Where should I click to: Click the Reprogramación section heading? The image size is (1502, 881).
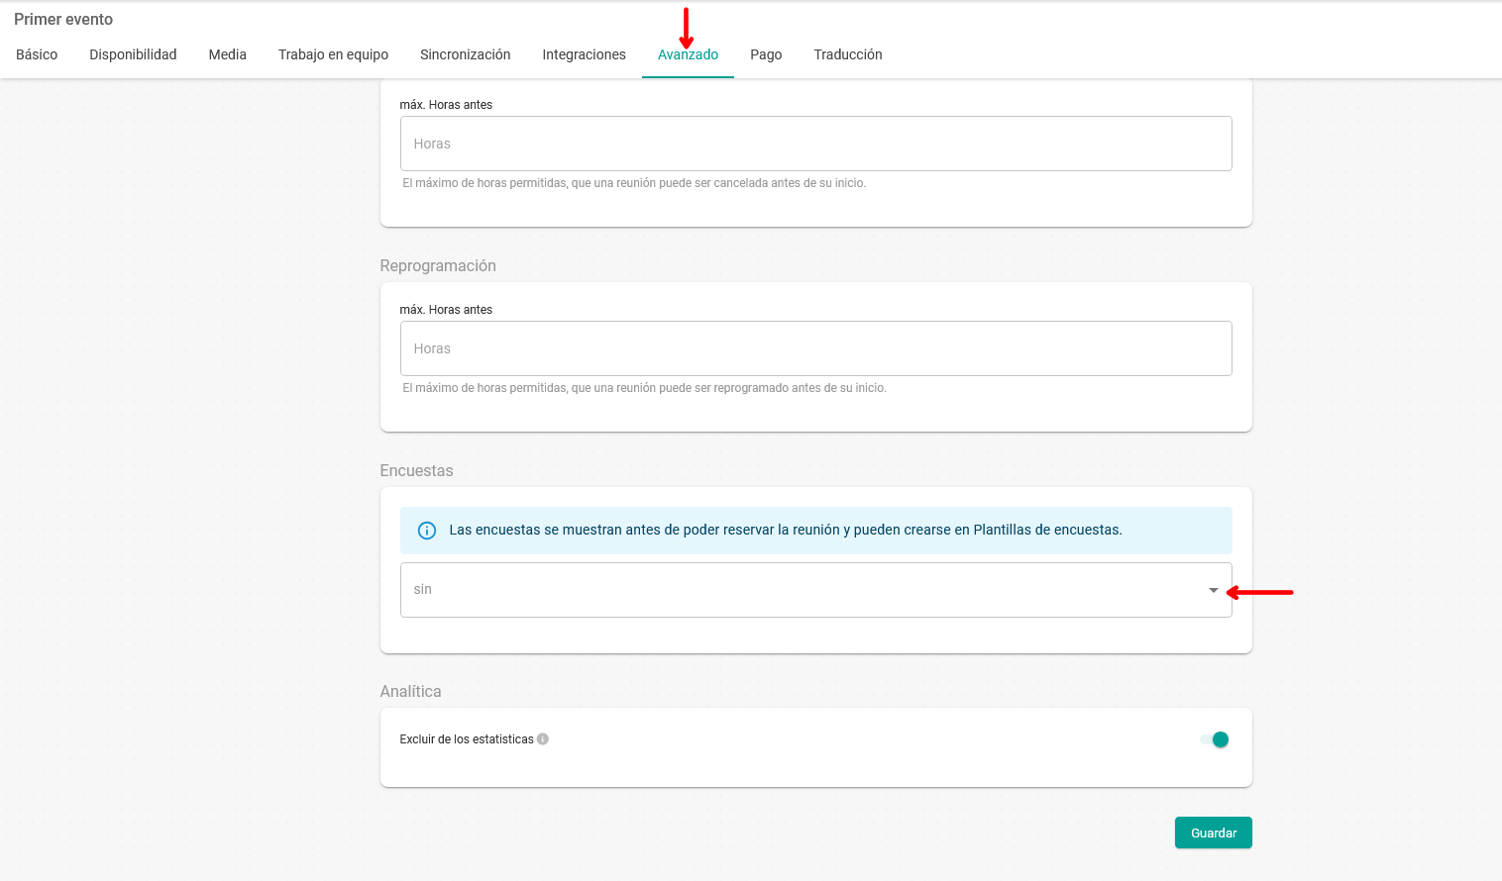(x=438, y=265)
